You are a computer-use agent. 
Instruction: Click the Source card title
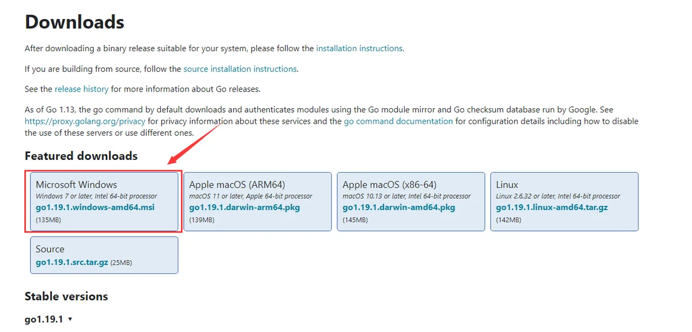point(50,249)
